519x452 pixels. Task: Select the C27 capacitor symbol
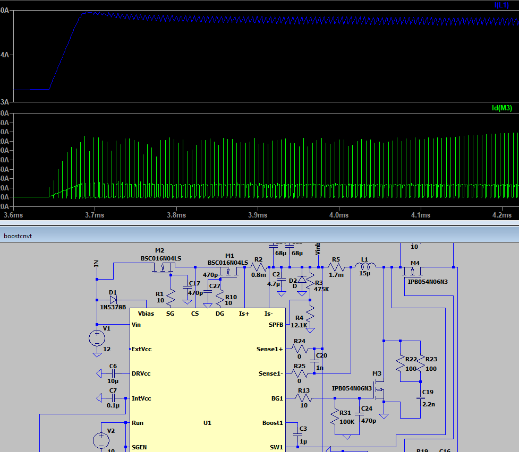coord(208,292)
